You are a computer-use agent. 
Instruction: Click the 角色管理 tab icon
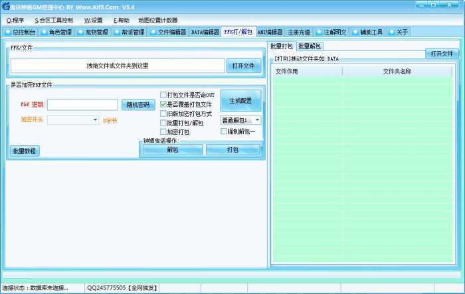[x=45, y=32]
